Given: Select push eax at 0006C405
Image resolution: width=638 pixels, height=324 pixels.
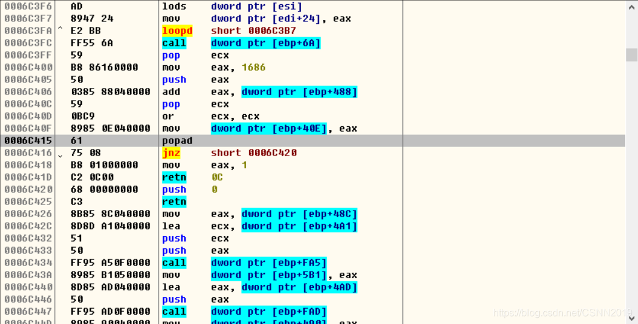Looking at the screenshot, I should [313, 80].
